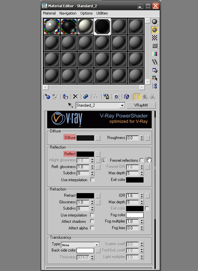Screen dimensions: 198x271
Task: Click the Make Material Copy icon
Action: tap(86, 97)
